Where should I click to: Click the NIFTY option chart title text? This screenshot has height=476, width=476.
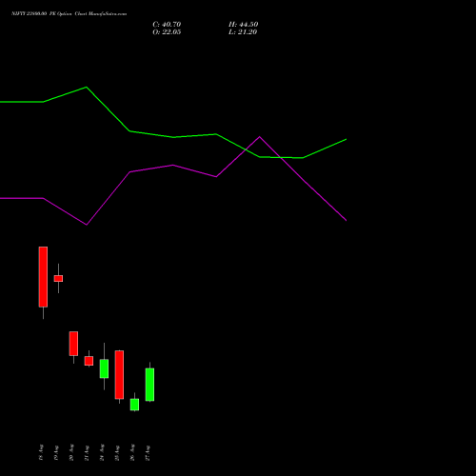pos(69,14)
